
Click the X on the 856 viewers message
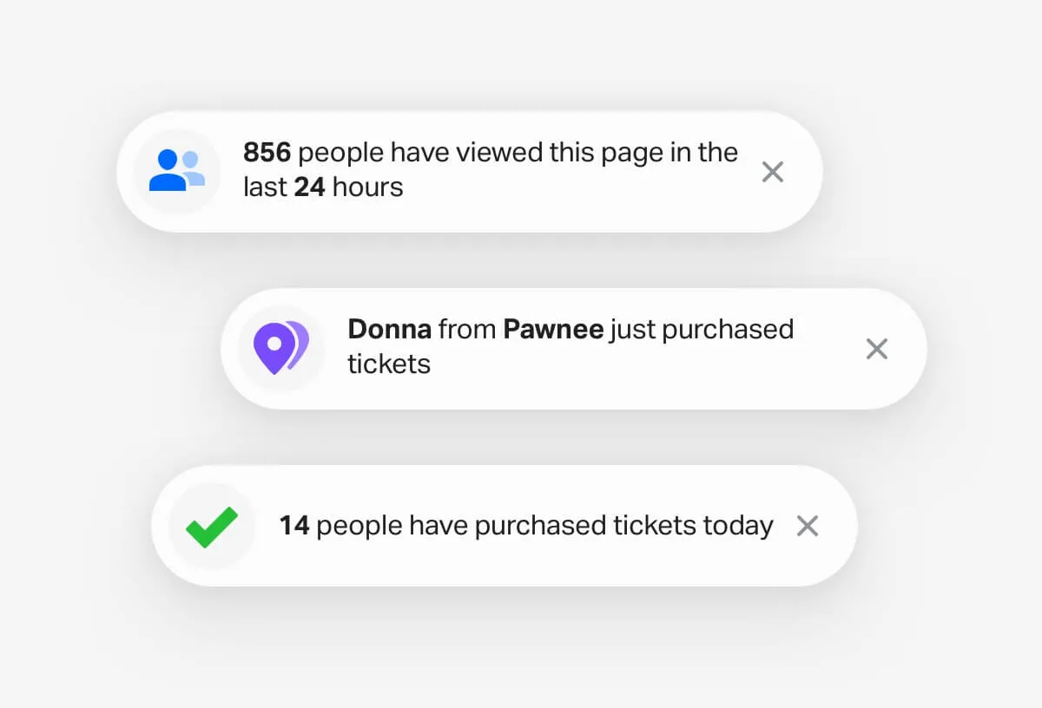[x=772, y=172]
